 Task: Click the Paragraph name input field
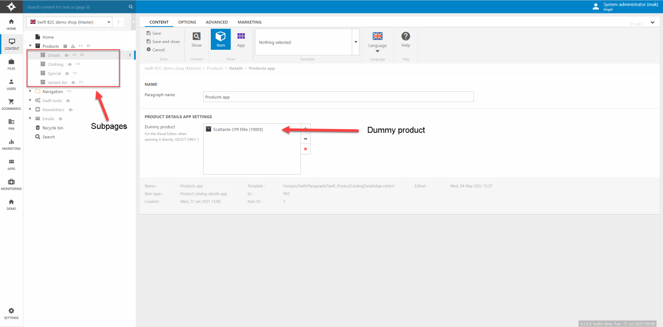338,97
